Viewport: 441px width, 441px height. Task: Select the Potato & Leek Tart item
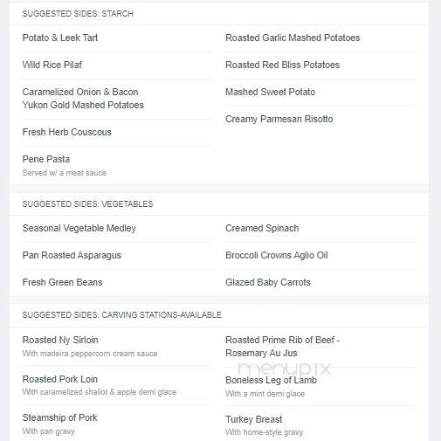60,38
